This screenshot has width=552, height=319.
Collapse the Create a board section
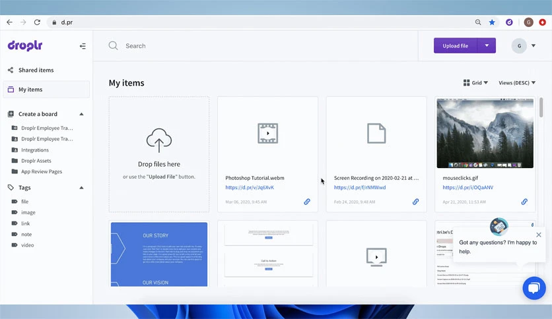[x=81, y=114]
